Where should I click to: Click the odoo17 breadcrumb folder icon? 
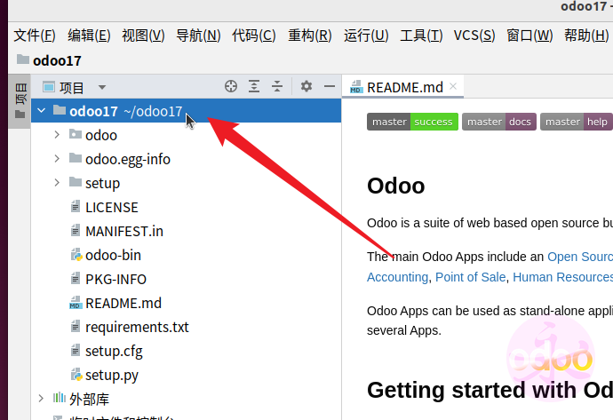click(23, 59)
